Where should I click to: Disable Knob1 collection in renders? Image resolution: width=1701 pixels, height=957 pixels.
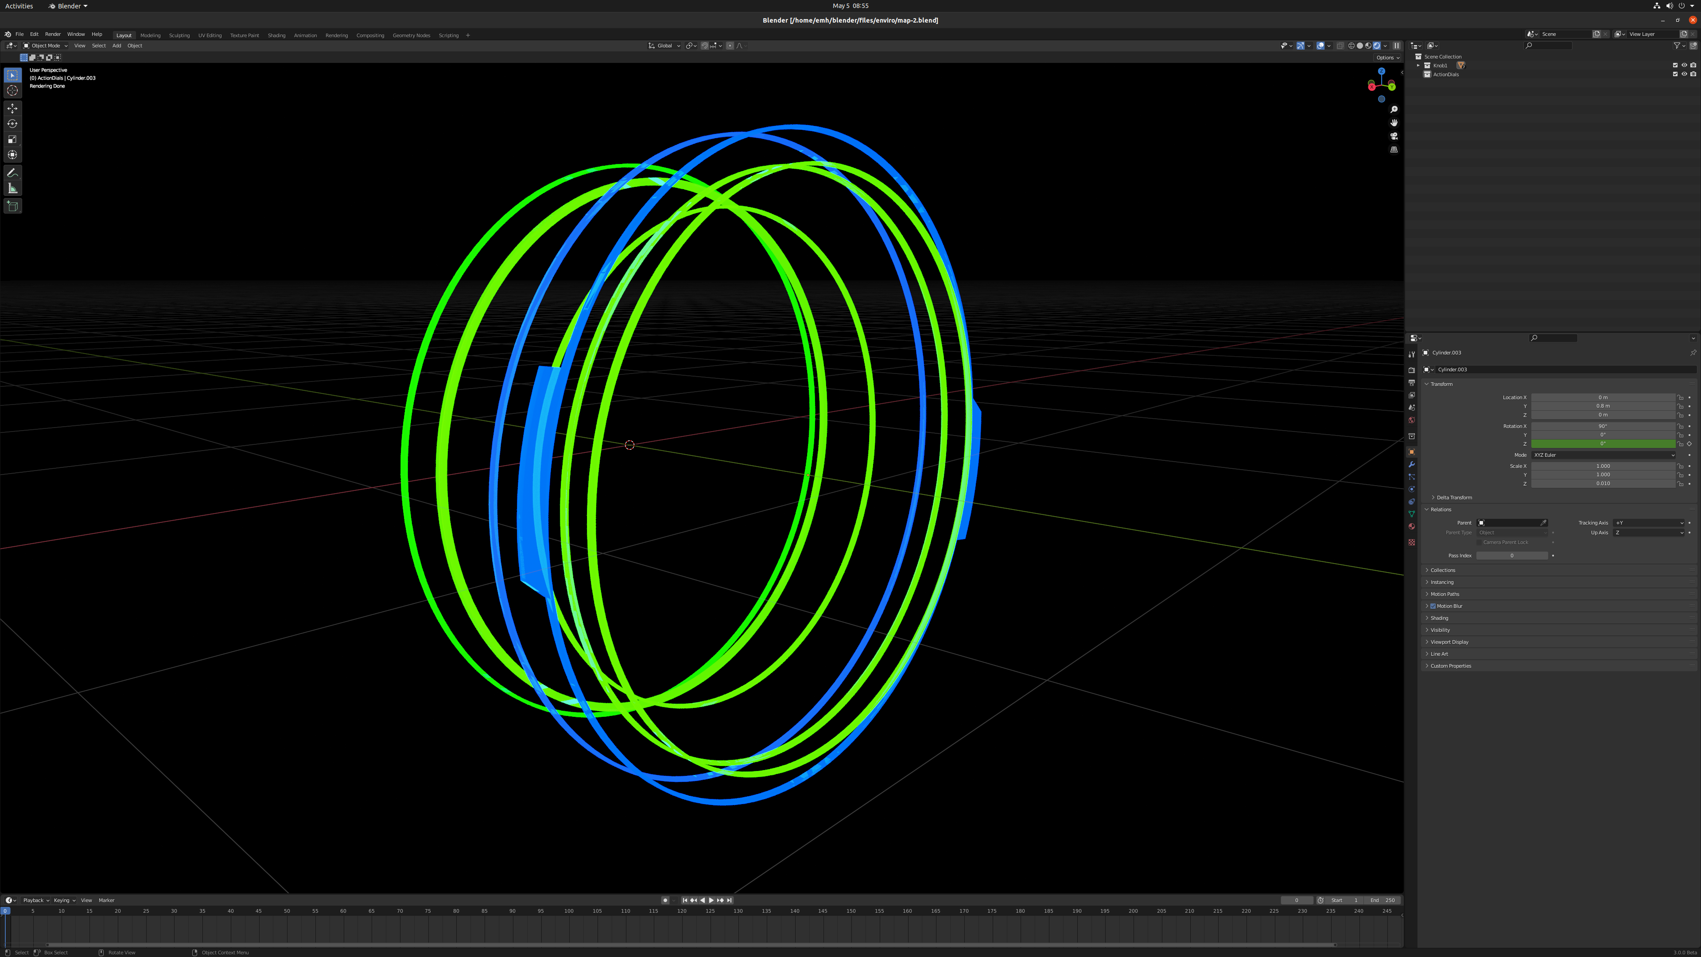pyautogui.click(x=1693, y=66)
